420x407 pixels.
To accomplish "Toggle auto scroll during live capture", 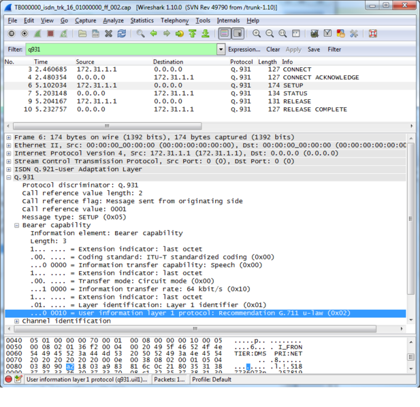I will (238, 34).
